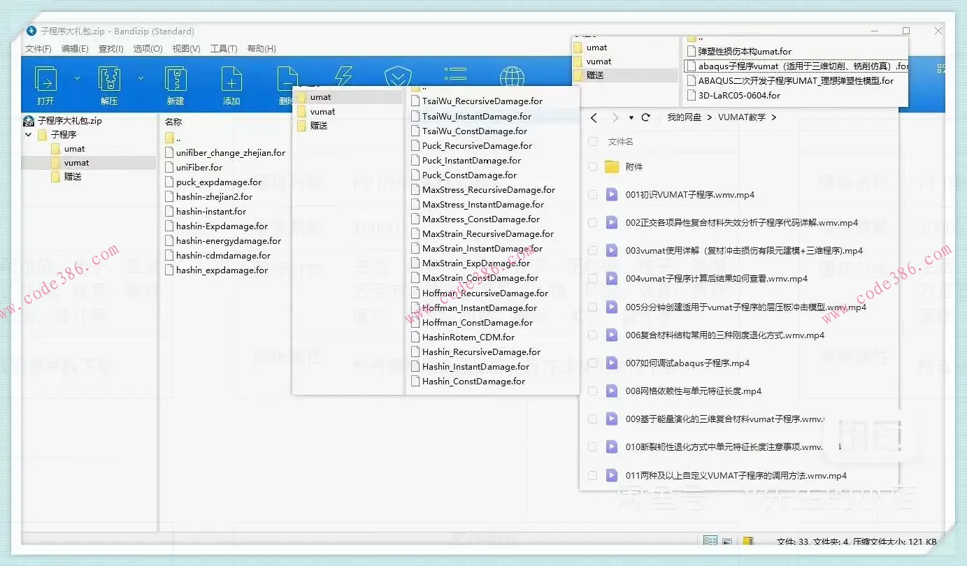This screenshot has width=967, height=566.
Task: Click the yellow folder icon of 附件
Action: [612, 167]
